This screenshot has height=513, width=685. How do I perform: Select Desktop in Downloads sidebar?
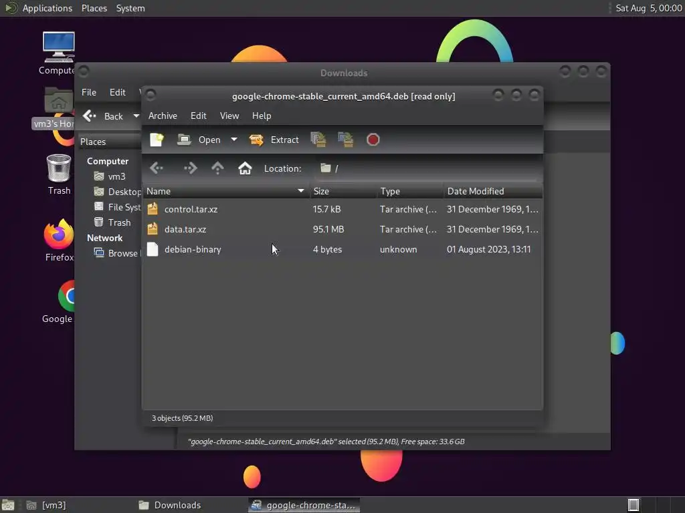coord(117,192)
